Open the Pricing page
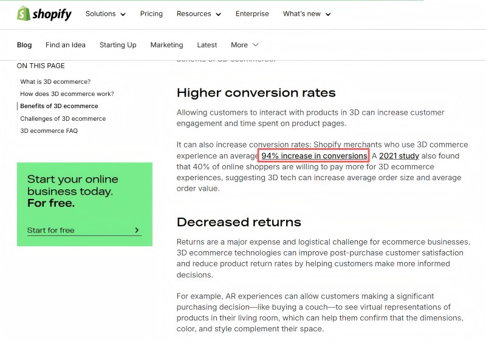This screenshot has width=486, height=341. [151, 14]
